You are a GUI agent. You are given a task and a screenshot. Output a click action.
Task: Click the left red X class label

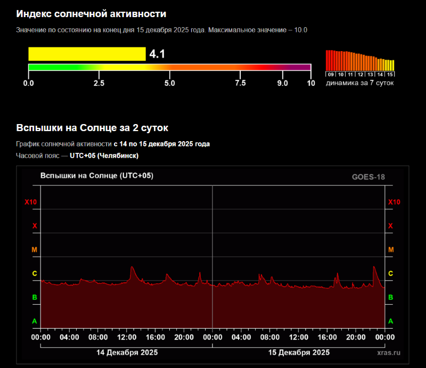pos(35,226)
